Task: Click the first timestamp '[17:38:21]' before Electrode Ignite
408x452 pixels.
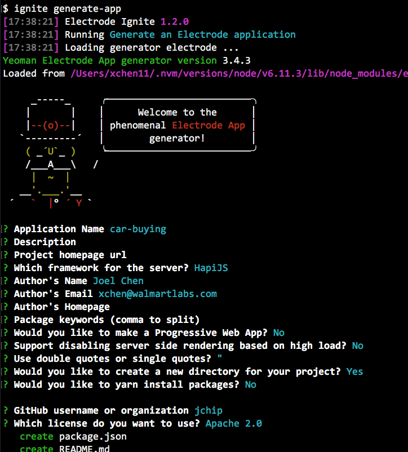Action: click(x=31, y=21)
